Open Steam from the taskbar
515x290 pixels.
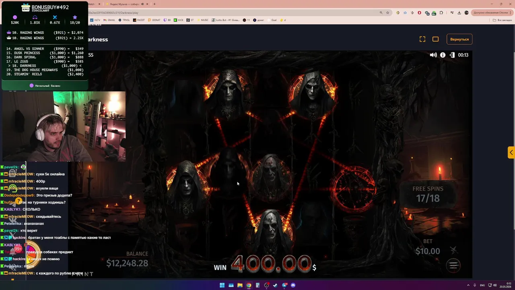(x=275, y=285)
